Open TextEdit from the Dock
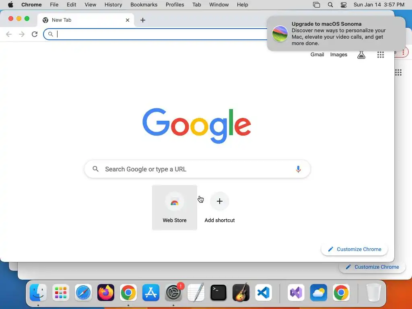The height and width of the screenshot is (309, 412). click(x=196, y=293)
